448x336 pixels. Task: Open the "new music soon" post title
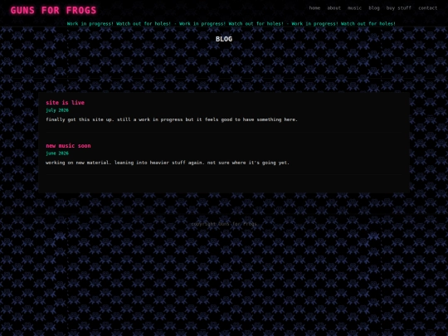coord(68,146)
